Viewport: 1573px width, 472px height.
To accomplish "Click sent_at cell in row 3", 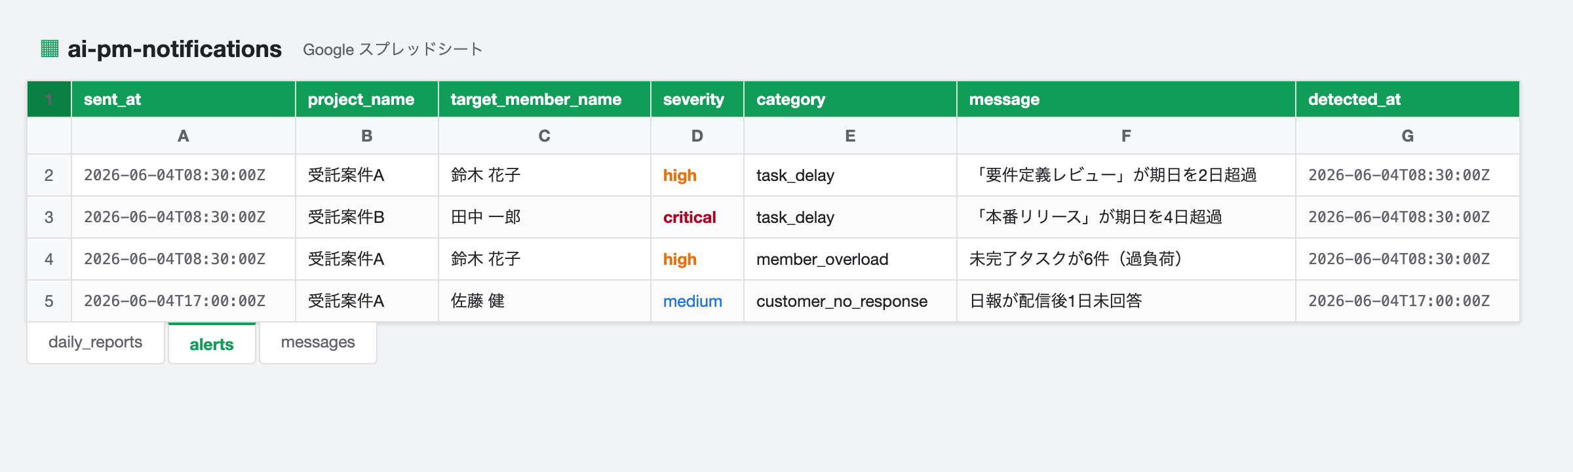I will (184, 217).
